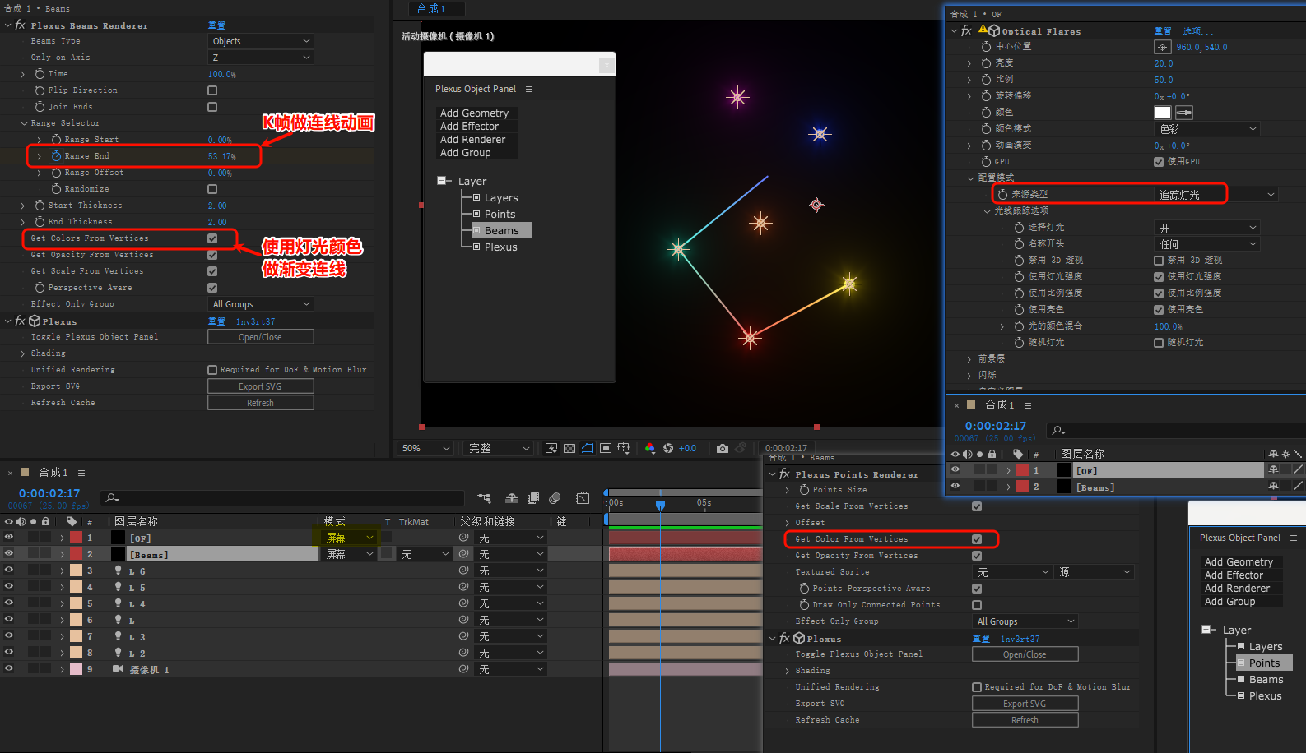Click the Start Thickness stopwatch

[x=40, y=206]
